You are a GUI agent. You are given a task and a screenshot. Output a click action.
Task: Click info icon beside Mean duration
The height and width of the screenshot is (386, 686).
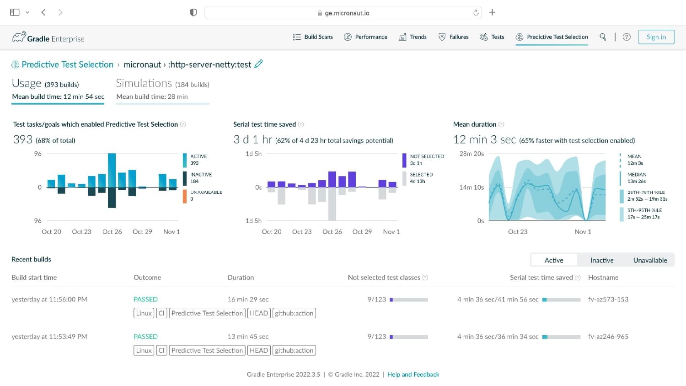pyautogui.click(x=501, y=124)
